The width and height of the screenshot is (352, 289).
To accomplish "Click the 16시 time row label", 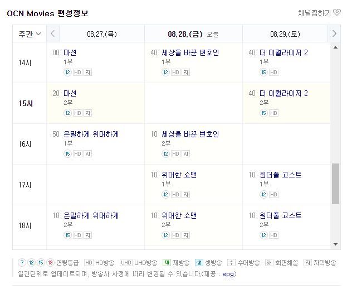I will click(x=25, y=144).
